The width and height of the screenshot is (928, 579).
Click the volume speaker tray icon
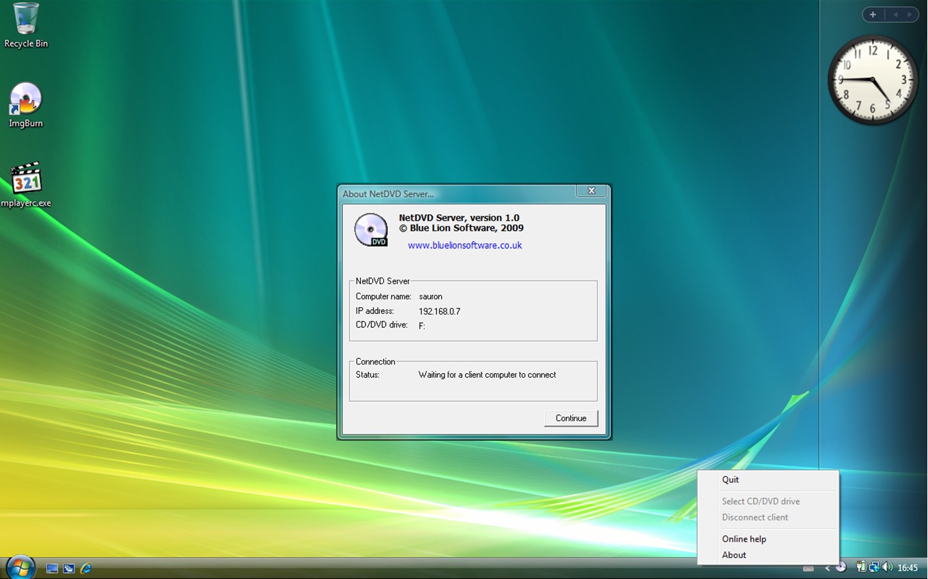click(x=887, y=567)
